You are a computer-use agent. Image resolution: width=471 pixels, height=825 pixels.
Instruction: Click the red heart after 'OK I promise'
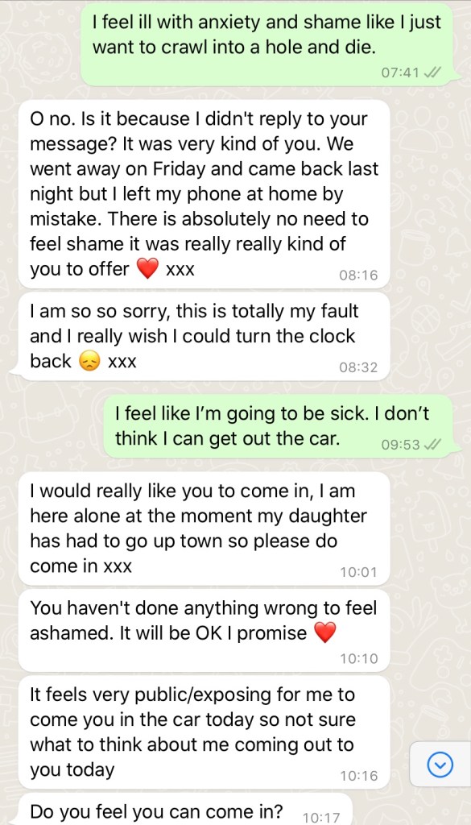[324, 632]
